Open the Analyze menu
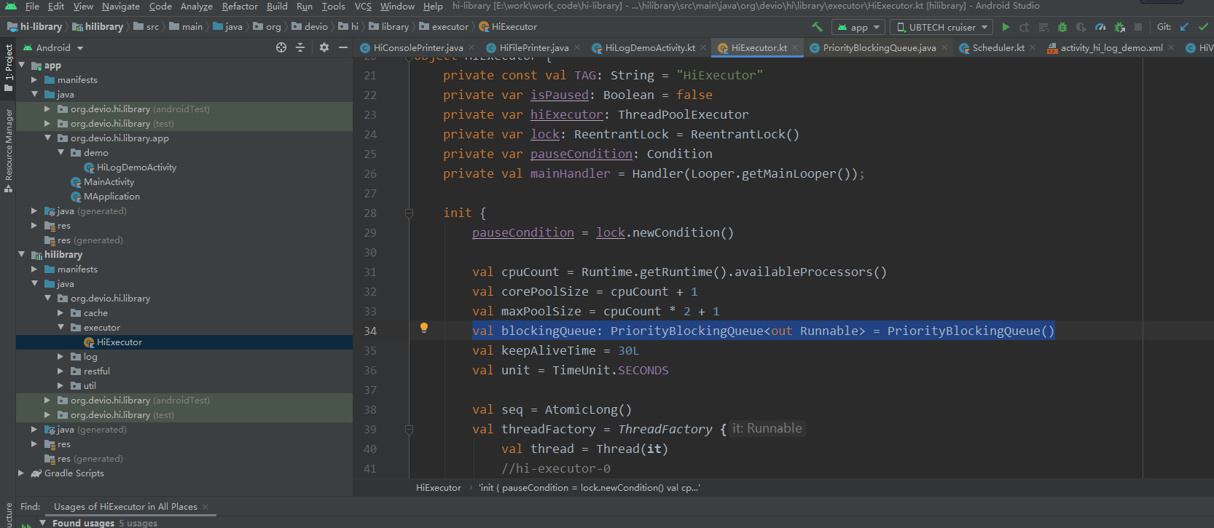Screen dimensions: 1214x528 [197, 7]
